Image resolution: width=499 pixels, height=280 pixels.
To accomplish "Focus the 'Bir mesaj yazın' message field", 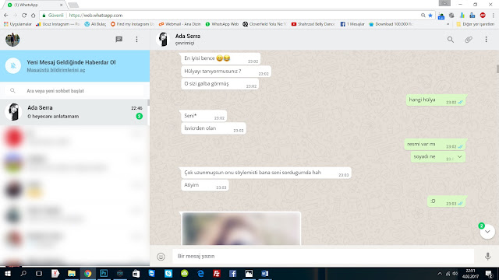I will click(323, 256).
